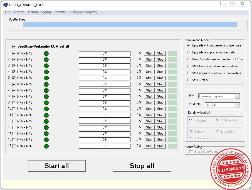Click the light green status box in row 15
This screenshot has height=190, width=252.
172,140
